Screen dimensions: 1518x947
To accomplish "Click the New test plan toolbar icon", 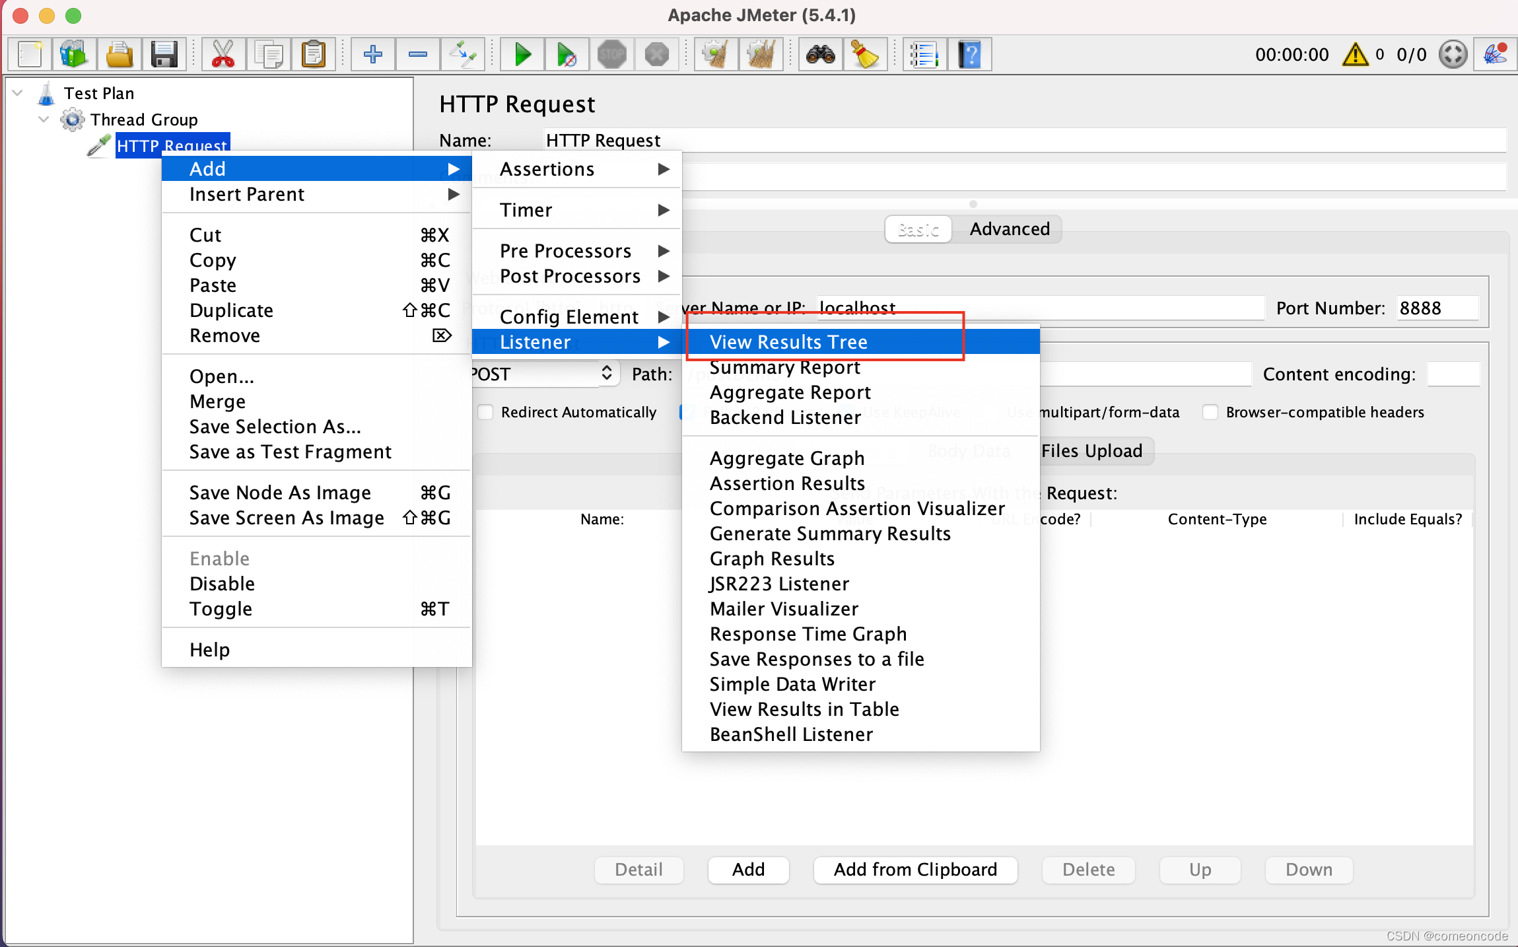I will pyautogui.click(x=30, y=54).
